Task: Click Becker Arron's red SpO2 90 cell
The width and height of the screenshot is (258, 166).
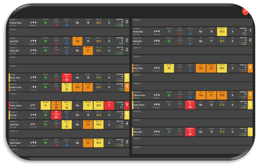Action: (x=67, y=77)
